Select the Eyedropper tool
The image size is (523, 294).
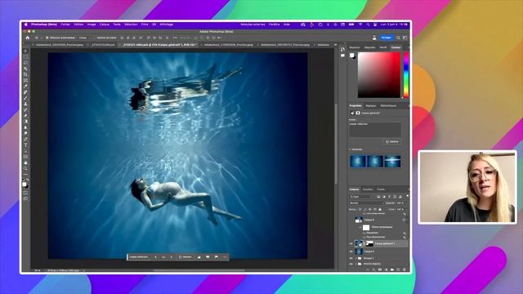pyautogui.click(x=25, y=86)
